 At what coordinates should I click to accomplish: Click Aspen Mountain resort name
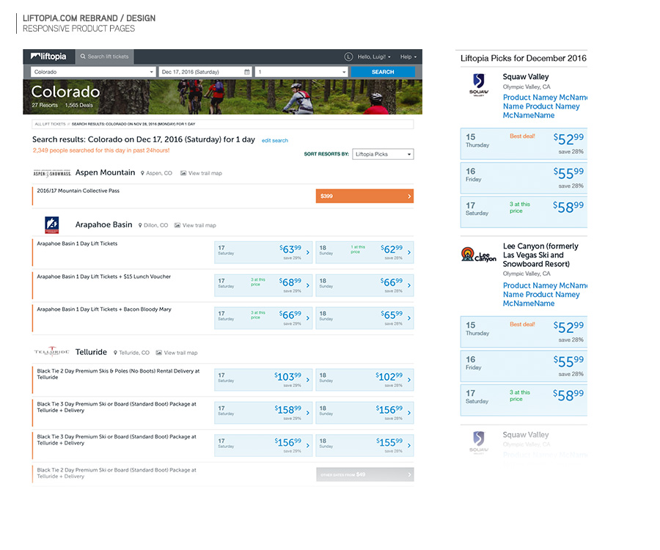pyautogui.click(x=105, y=172)
